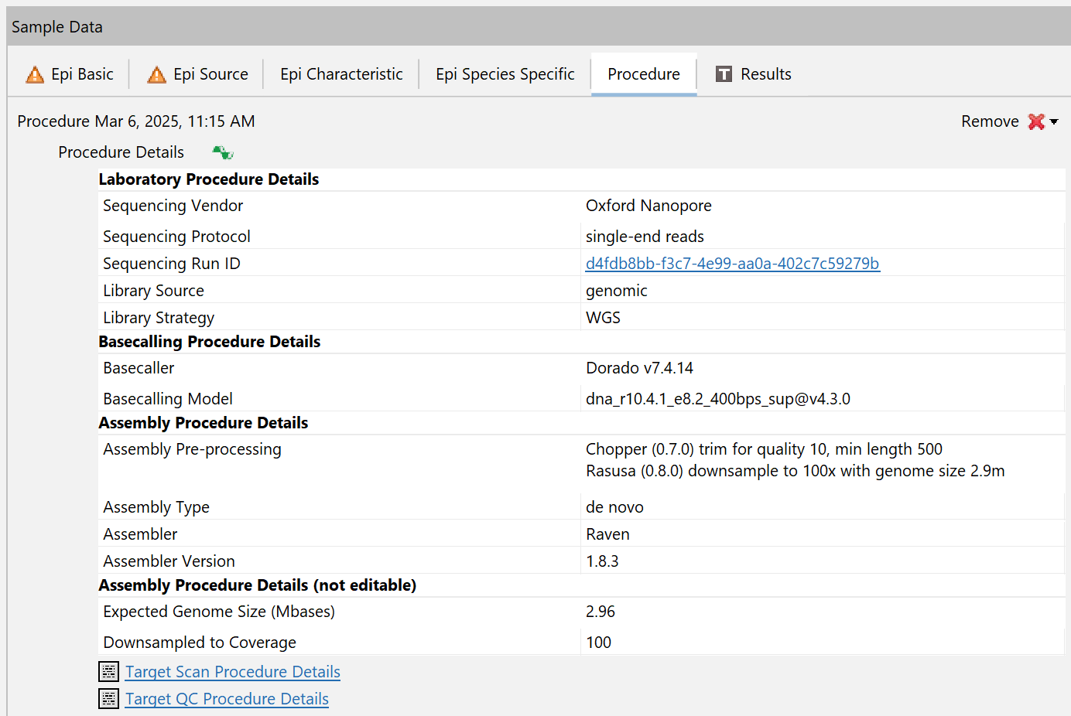Select the Library Strategy value WGS
Image resolution: width=1071 pixels, height=716 pixels.
click(603, 318)
